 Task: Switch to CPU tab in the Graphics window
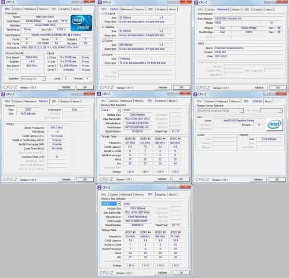tap(199, 101)
